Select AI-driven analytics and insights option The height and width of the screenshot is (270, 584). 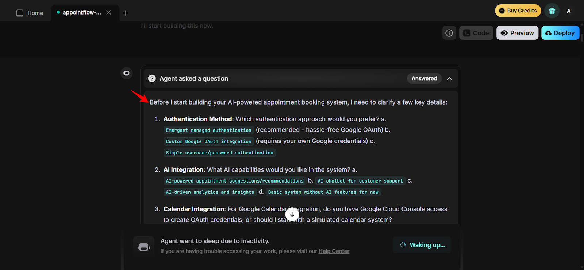pos(210,192)
